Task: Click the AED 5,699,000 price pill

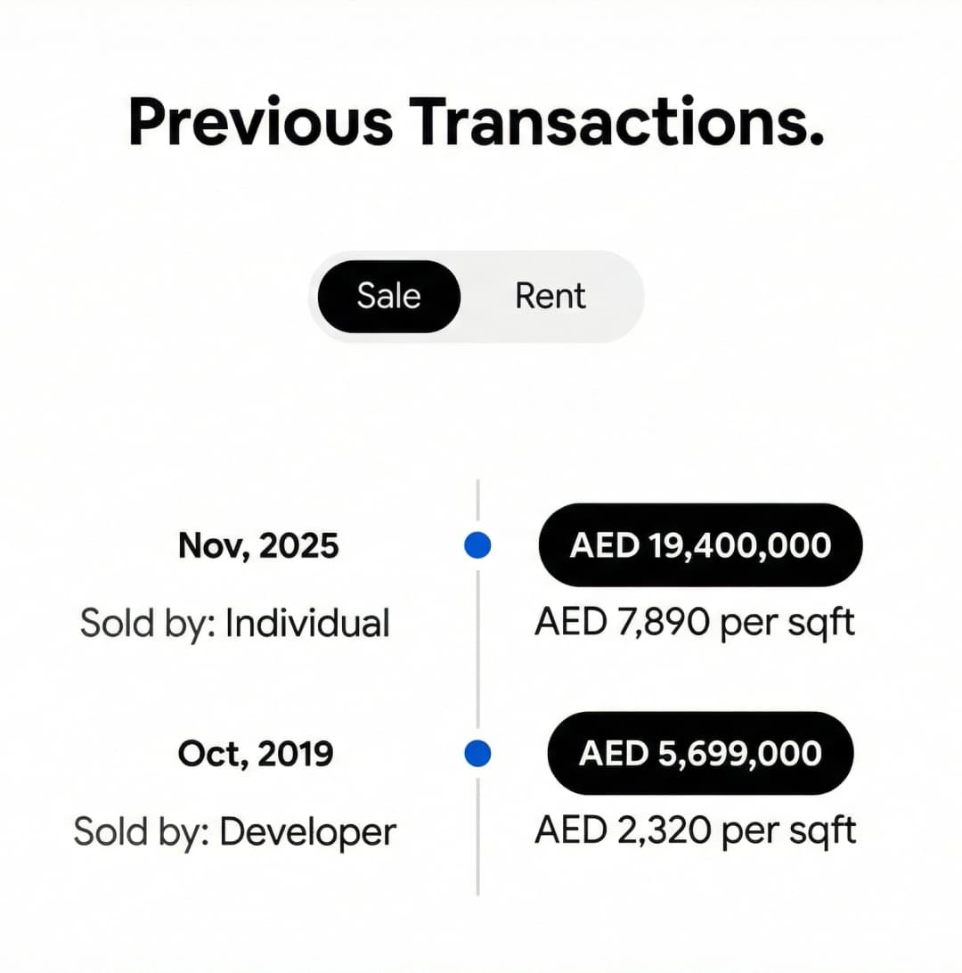Action: click(700, 754)
